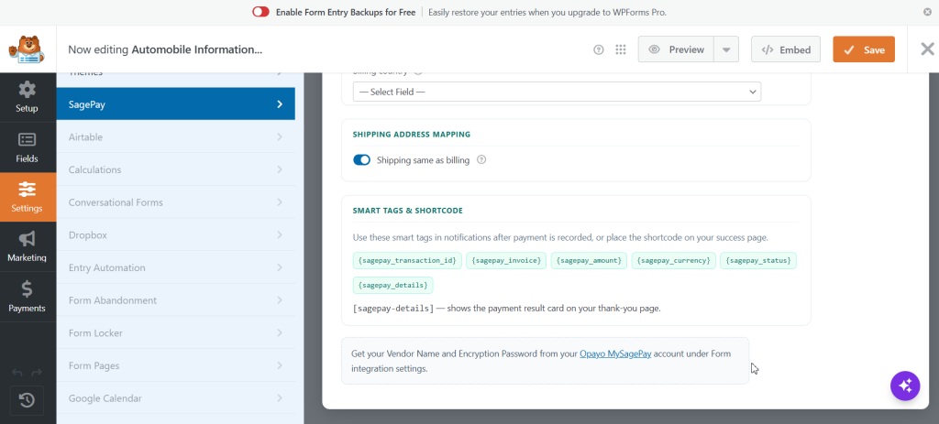The height and width of the screenshot is (424, 939).
Task: Click the Preview button
Action: [676, 49]
